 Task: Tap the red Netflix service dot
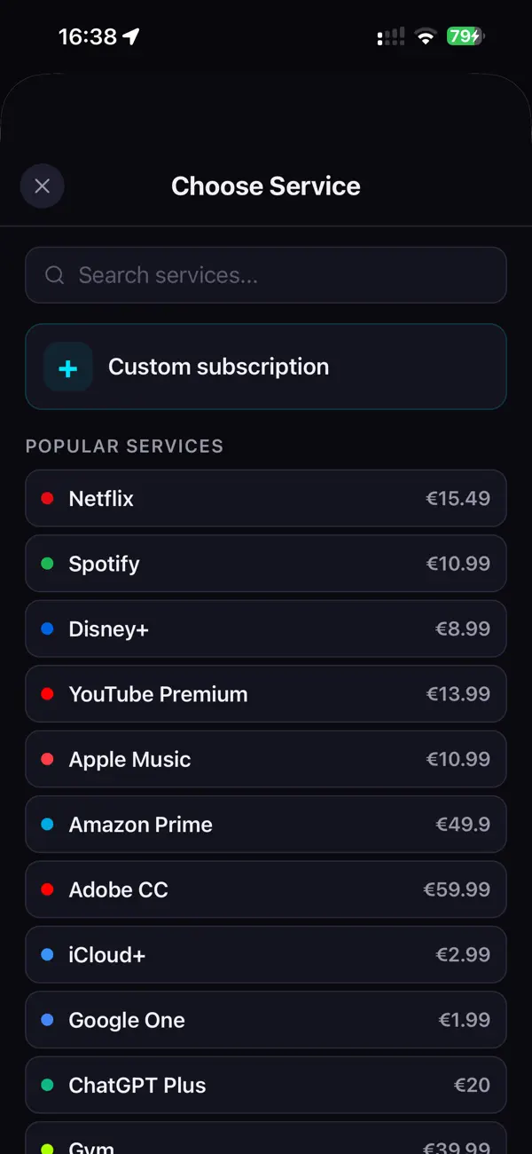tap(47, 498)
